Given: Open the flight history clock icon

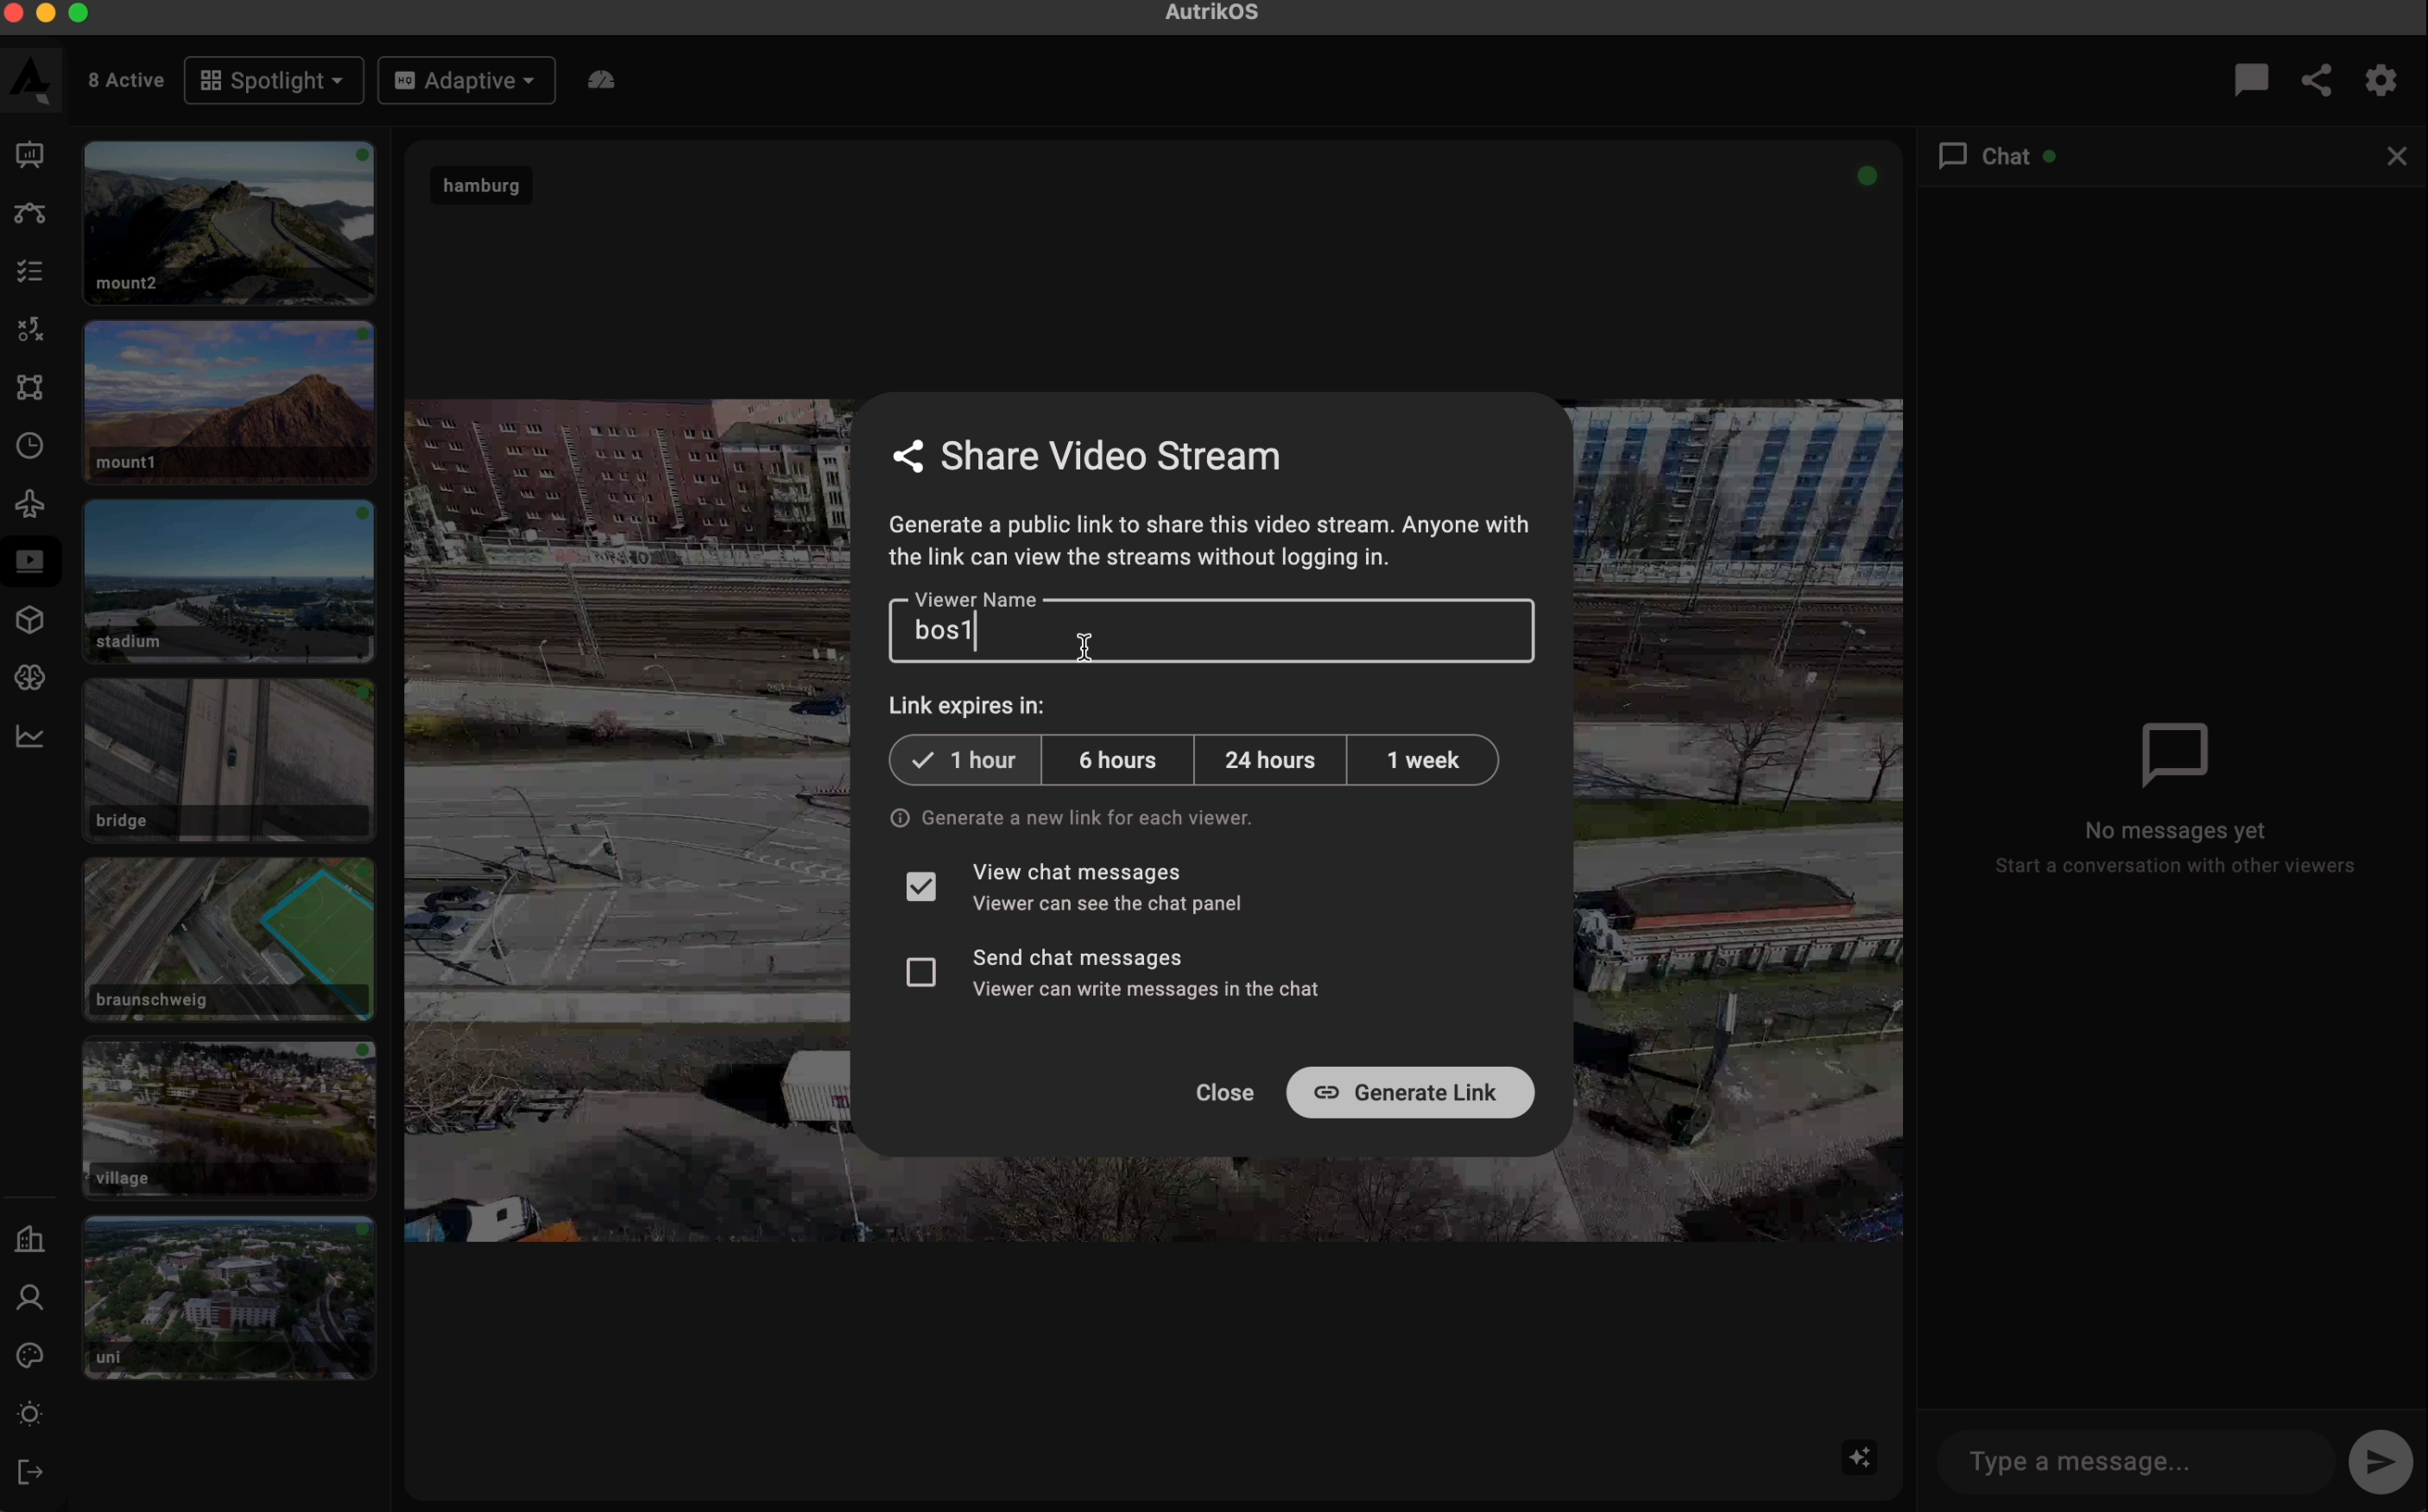Looking at the screenshot, I should 29,446.
